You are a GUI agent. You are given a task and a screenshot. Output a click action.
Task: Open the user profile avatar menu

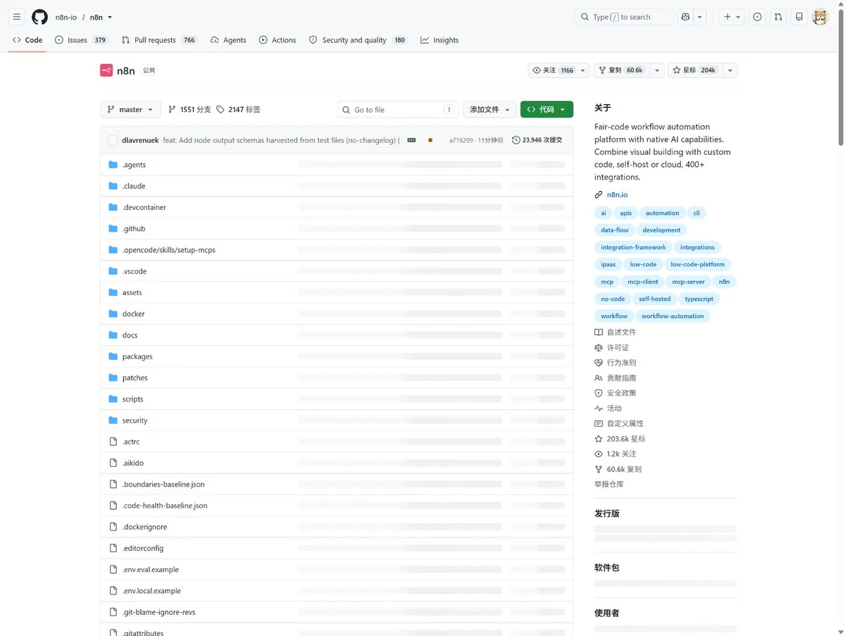coord(820,17)
